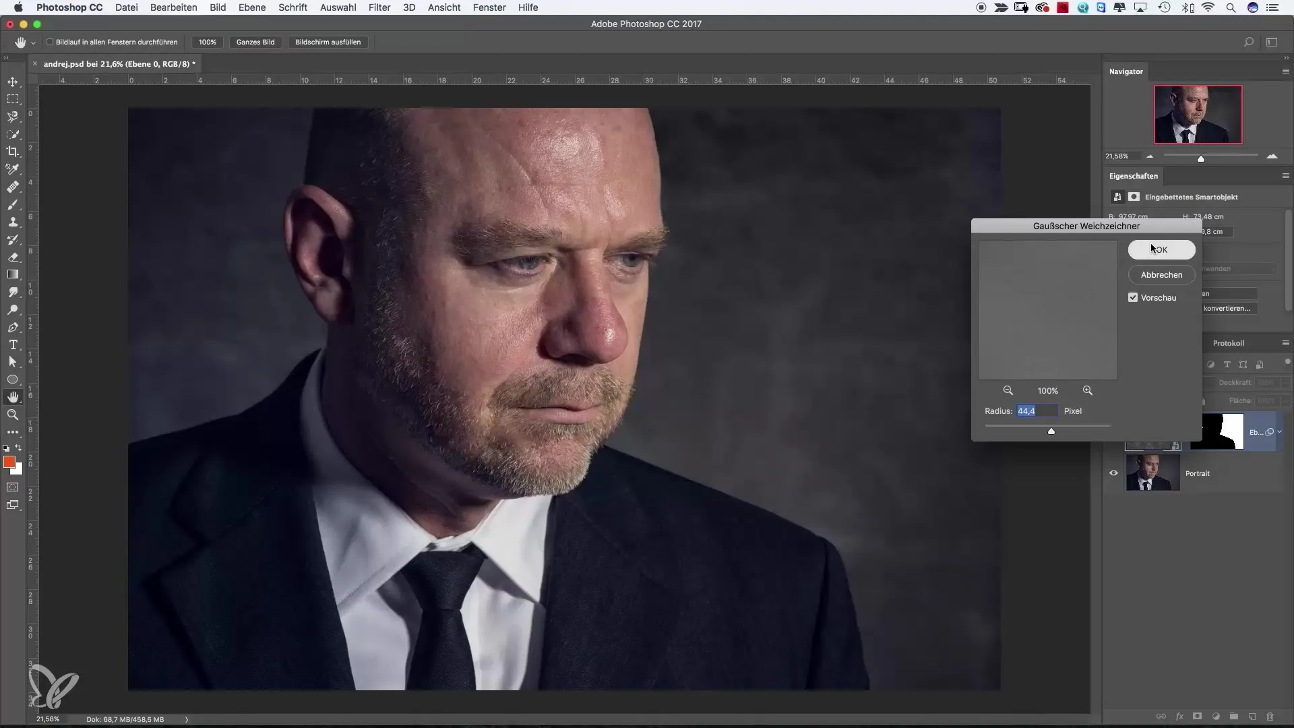Toggle Quick Mask mode
This screenshot has width=1294, height=728.
(13, 487)
